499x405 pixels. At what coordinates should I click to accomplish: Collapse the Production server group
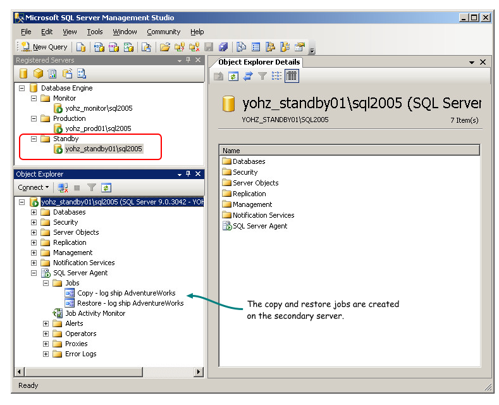tap(34, 119)
